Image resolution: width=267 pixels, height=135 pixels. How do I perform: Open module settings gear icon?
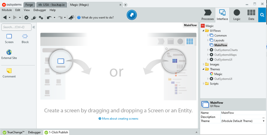[26, 17]
